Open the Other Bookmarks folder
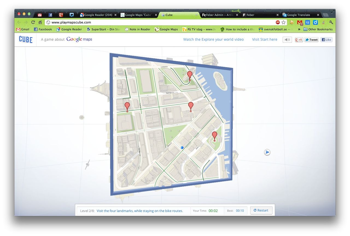The image size is (350, 236). (318, 29)
